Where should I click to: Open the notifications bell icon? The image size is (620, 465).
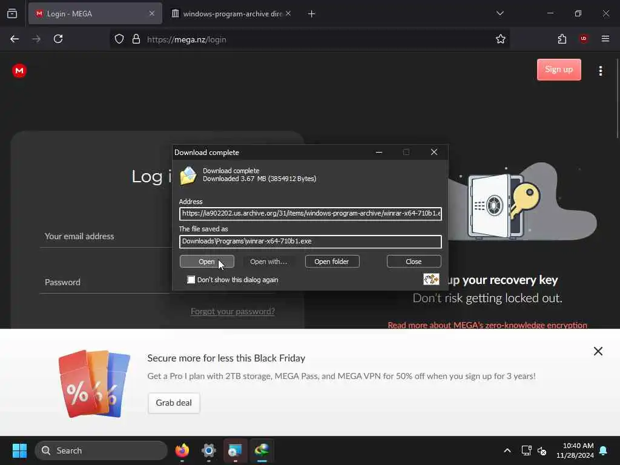(x=604, y=450)
